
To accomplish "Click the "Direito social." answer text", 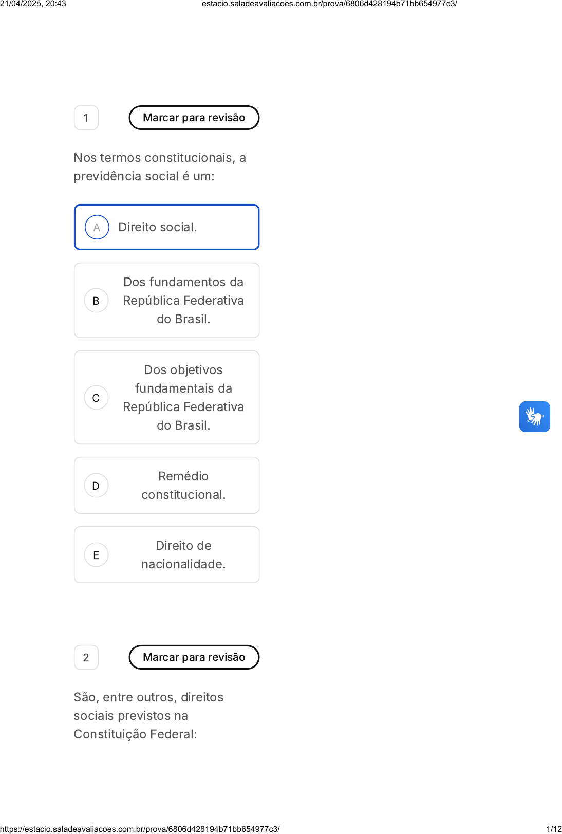I will click(x=157, y=227).
